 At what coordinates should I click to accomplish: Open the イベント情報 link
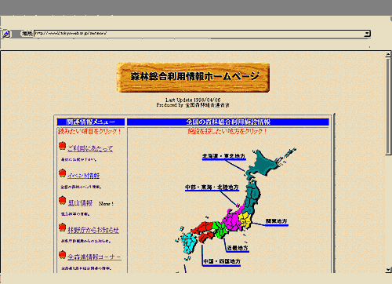(84, 176)
